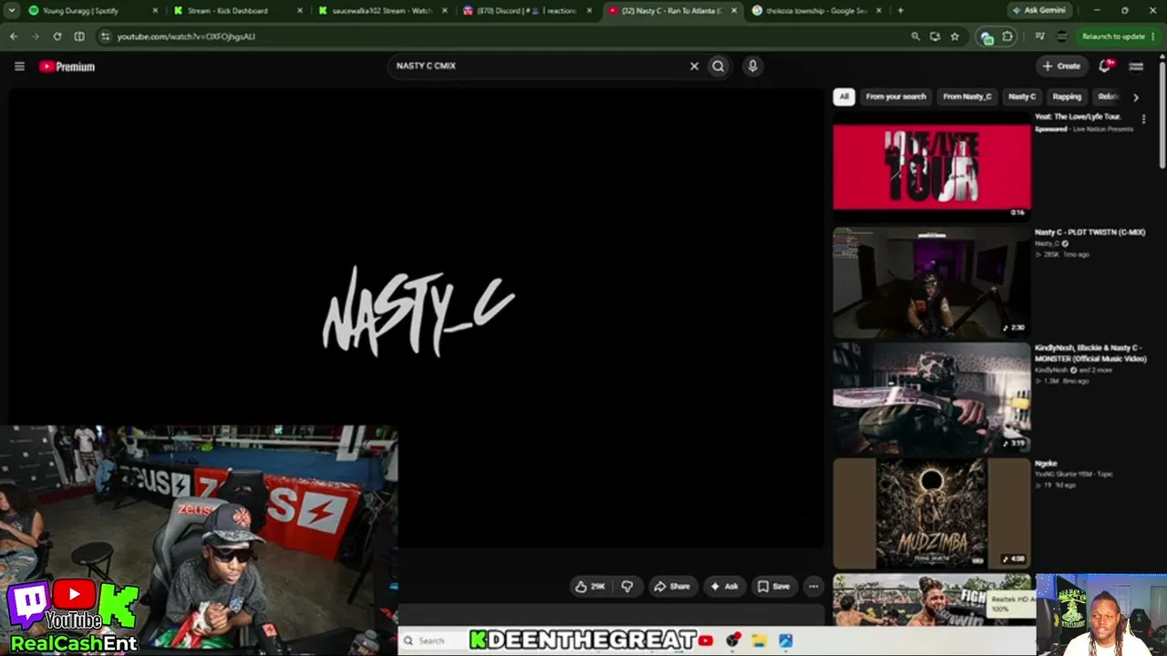Open the PLOT TWISTN (C-MIX) video thumbnail
This screenshot has height=656, width=1167.
(932, 282)
